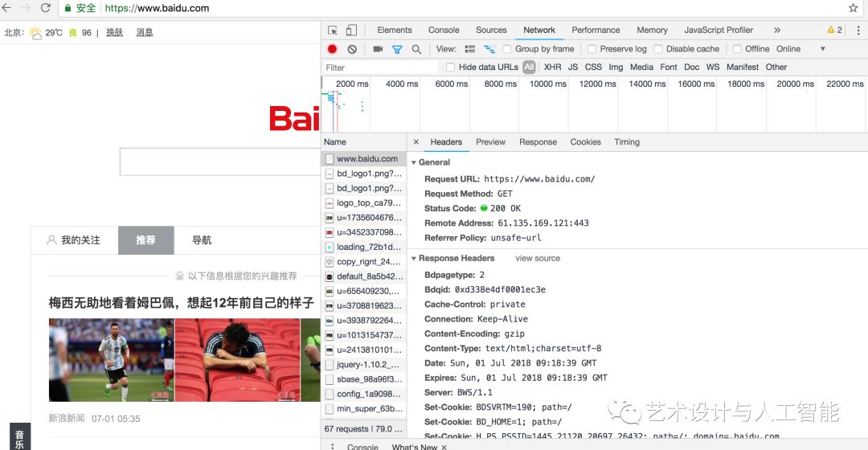Select the config_1a9098 request row
868x450 pixels.
(364, 394)
